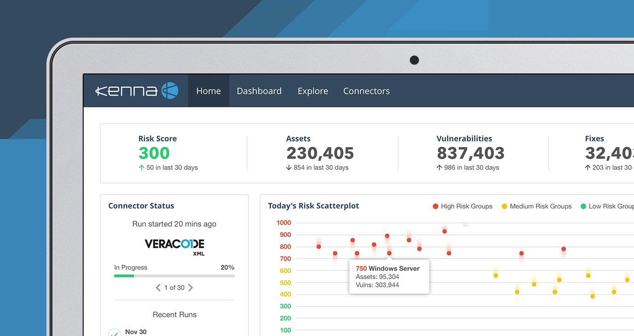Click the Assets down arrow indicator
Screen dimensions: 634x336
[x=289, y=168]
